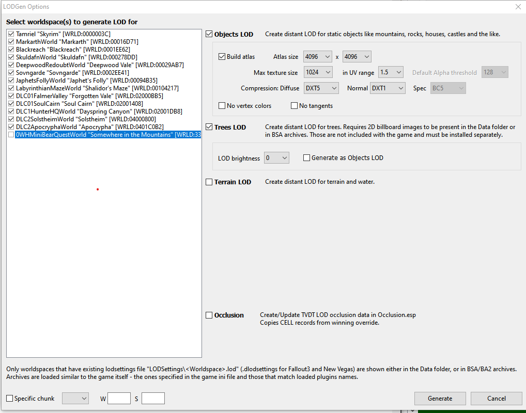Select the "Soul Cairn" worldspace row text
Screen dimensions: 526x413
pyautogui.click(x=80, y=104)
